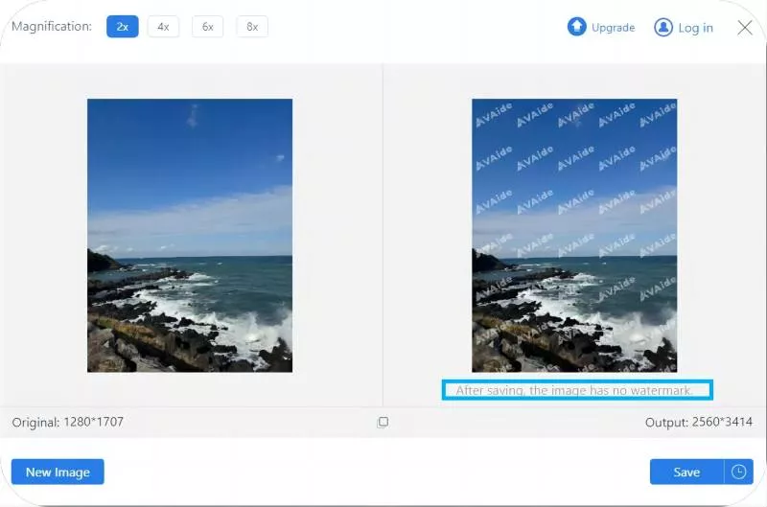767x507 pixels.
Task: Open the history clock icon beside Save
Action: pyautogui.click(x=738, y=472)
